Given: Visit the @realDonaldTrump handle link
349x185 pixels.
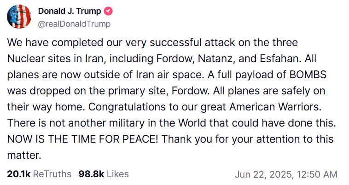Looking at the screenshot, I should [74, 24].
